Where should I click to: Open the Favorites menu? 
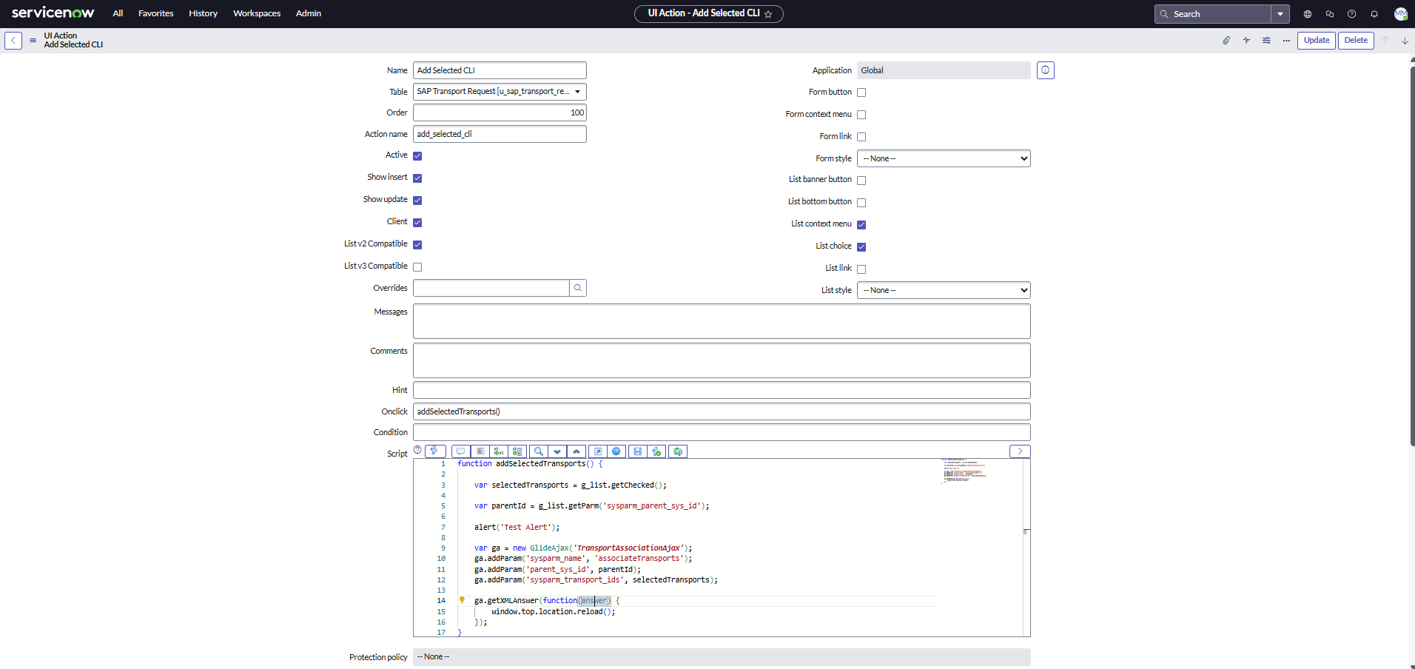(x=155, y=13)
